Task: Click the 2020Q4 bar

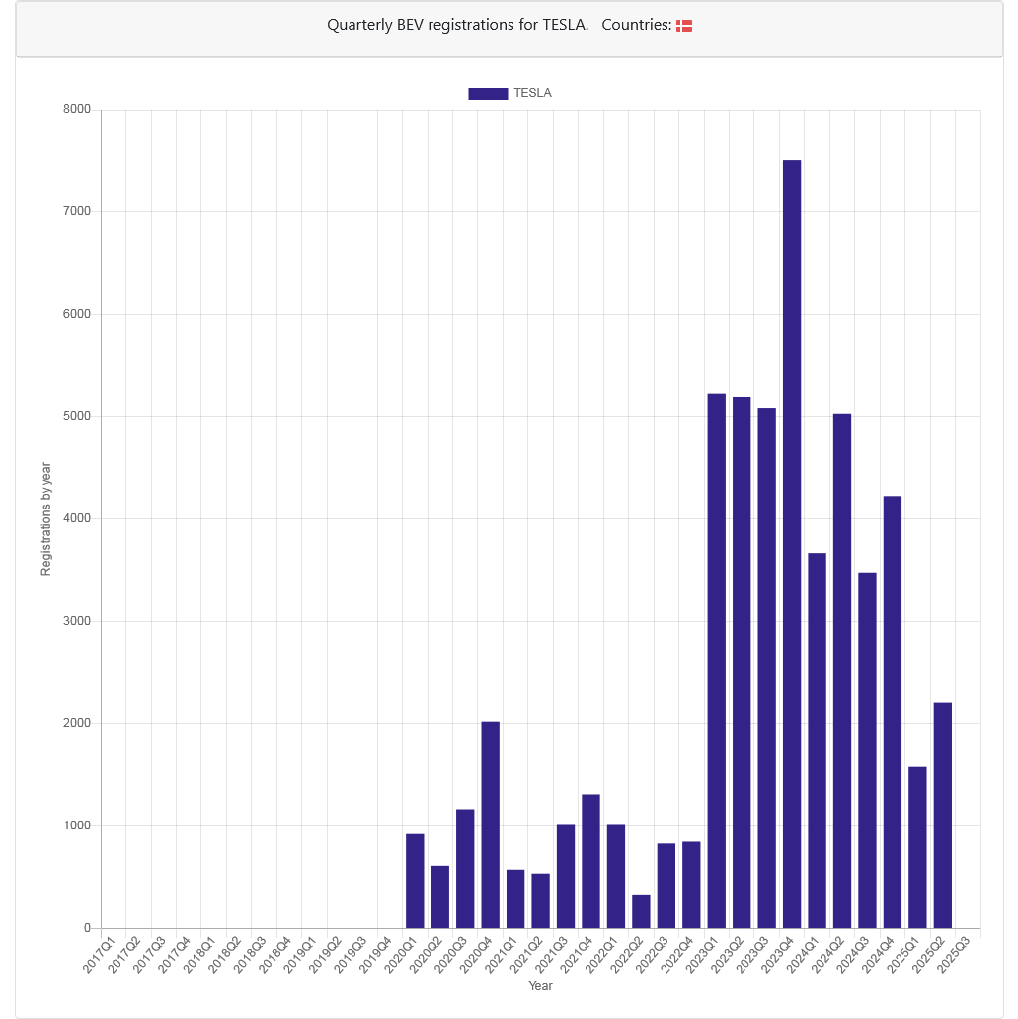Action: pos(490,824)
